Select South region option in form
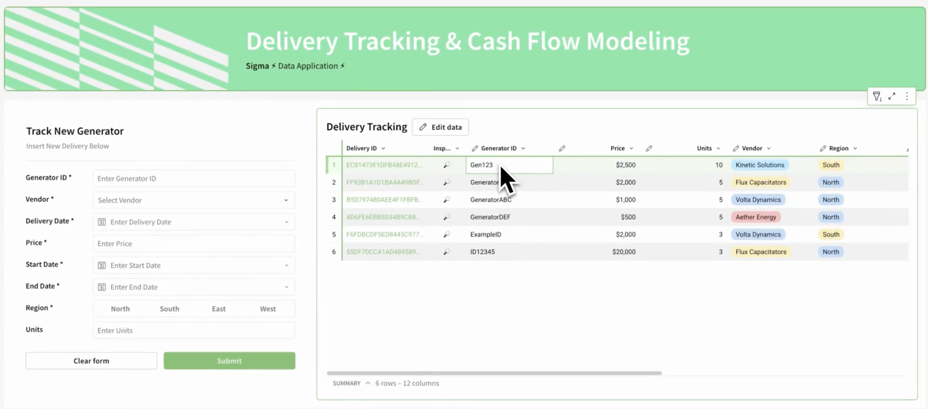 (169, 309)
